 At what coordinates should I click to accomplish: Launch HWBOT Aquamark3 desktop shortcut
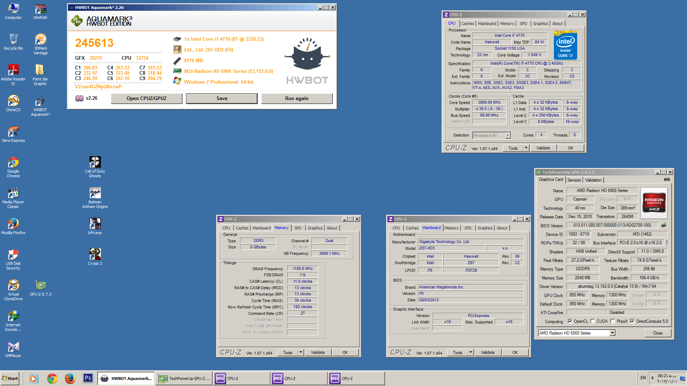point(40,106)
